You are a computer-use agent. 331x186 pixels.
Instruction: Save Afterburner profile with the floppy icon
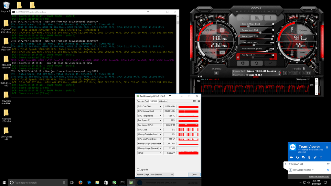(x=308, y=73)
